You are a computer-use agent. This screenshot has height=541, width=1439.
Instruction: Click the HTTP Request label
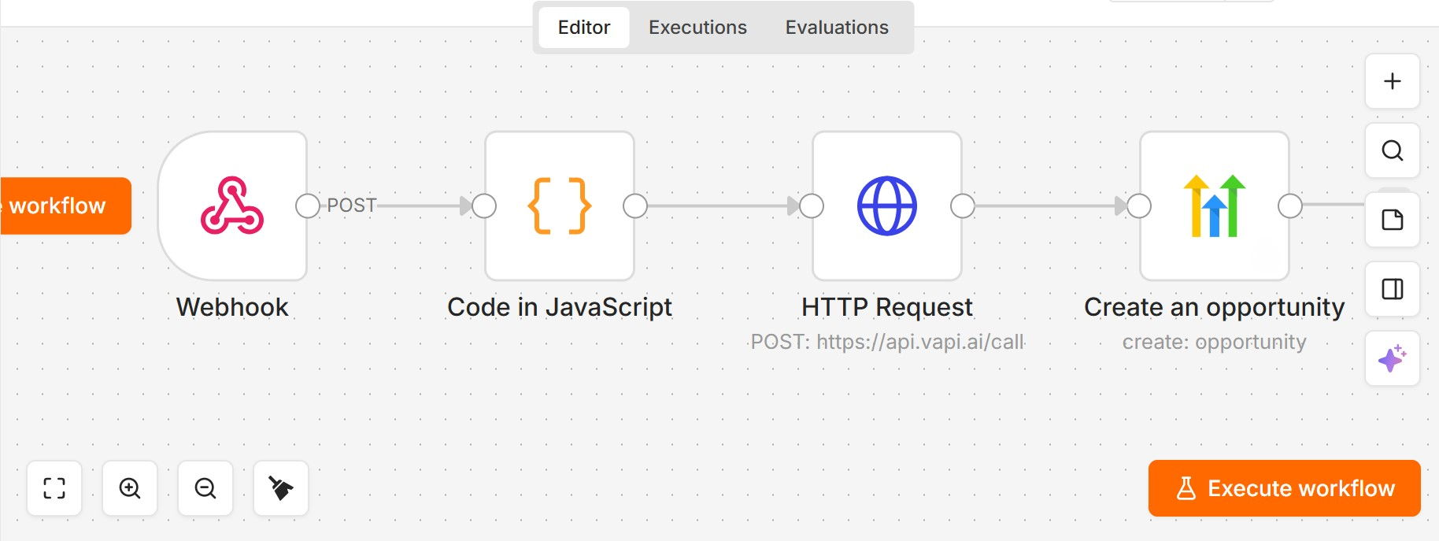887,307
